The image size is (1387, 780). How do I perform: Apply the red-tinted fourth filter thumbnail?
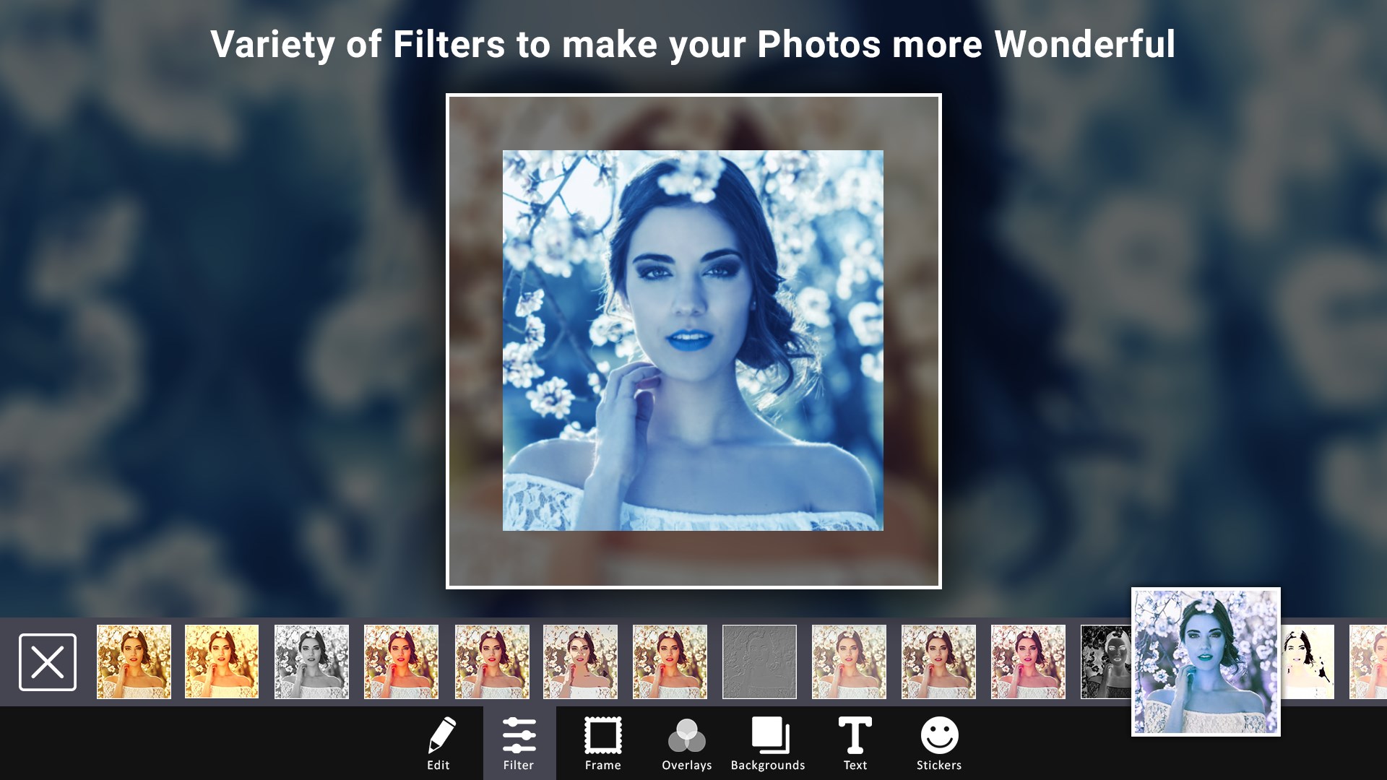[x=401, y=662]
